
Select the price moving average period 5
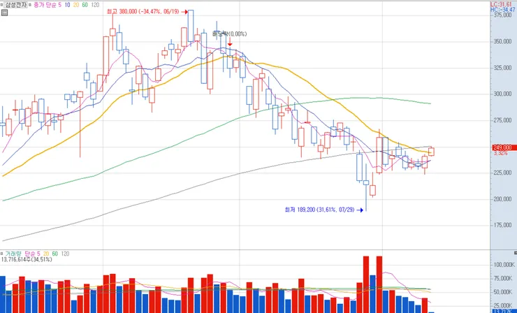[x=60, y=6]
